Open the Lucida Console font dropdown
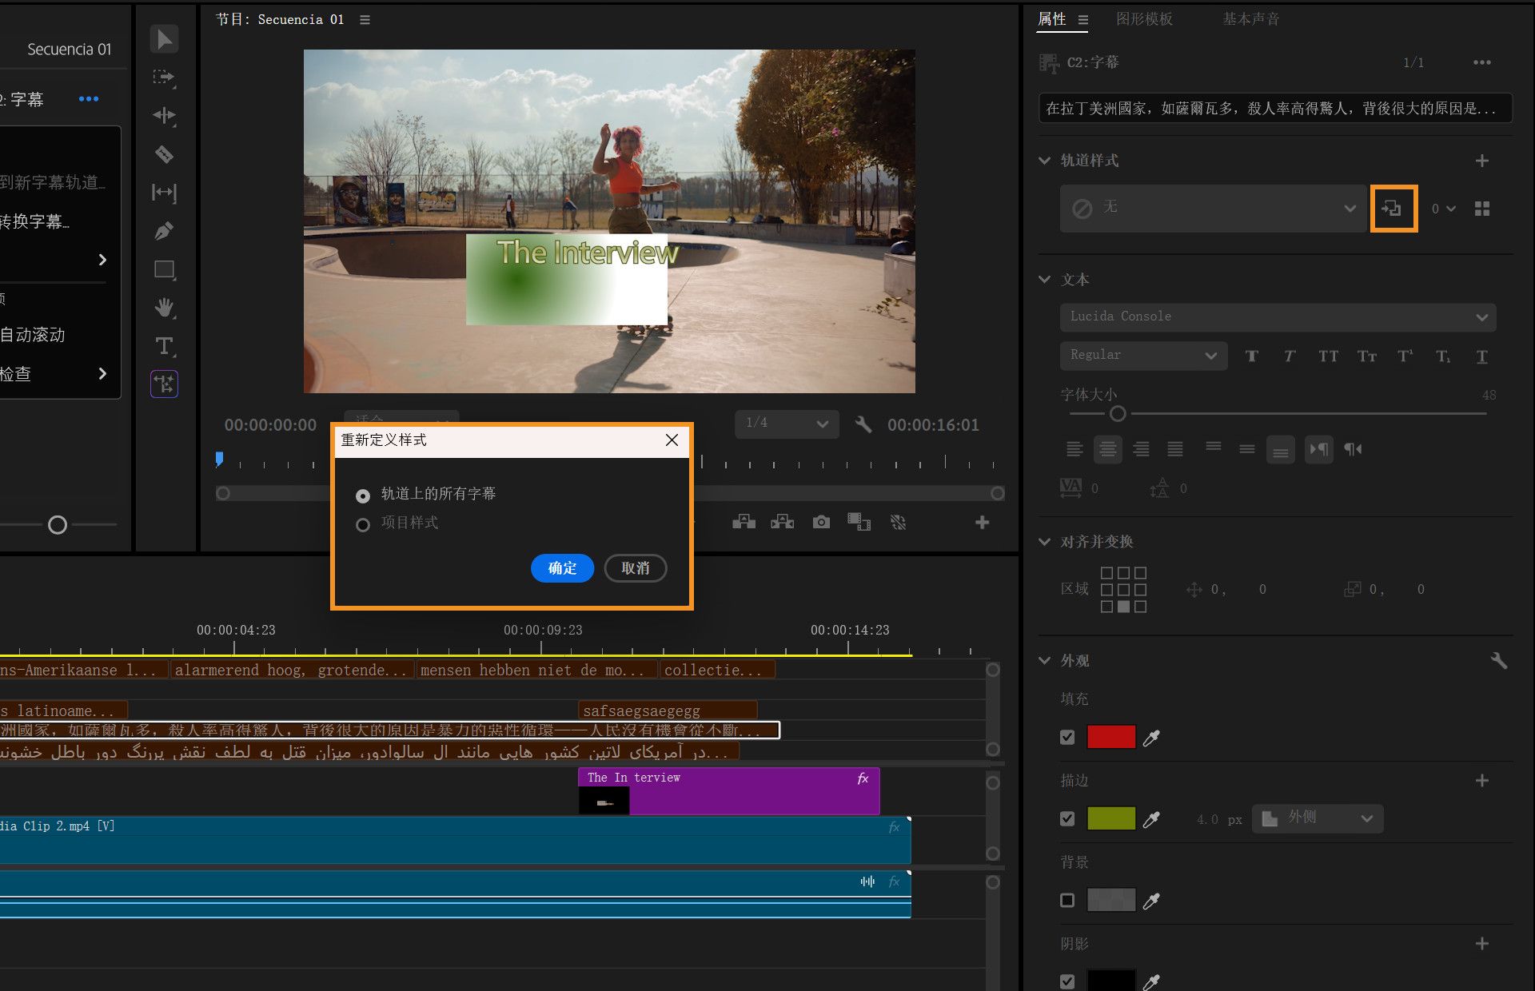Screen dimensions: 1535x991 click(1278, 316)
